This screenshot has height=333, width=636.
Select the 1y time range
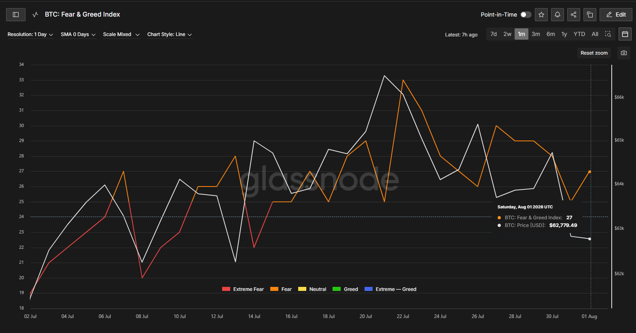564,34
